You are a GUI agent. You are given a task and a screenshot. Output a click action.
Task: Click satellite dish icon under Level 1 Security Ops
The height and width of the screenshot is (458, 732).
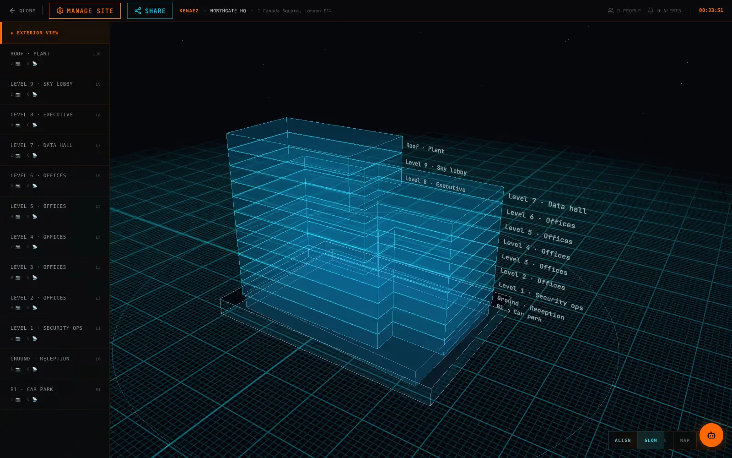point(34,338)
